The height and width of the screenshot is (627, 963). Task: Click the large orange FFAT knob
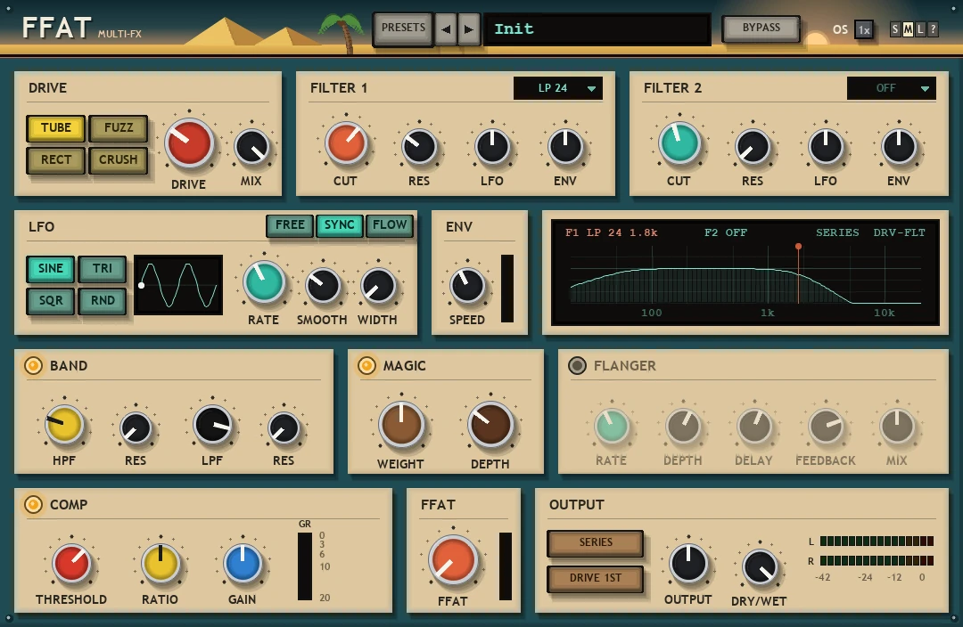point(453,559)
